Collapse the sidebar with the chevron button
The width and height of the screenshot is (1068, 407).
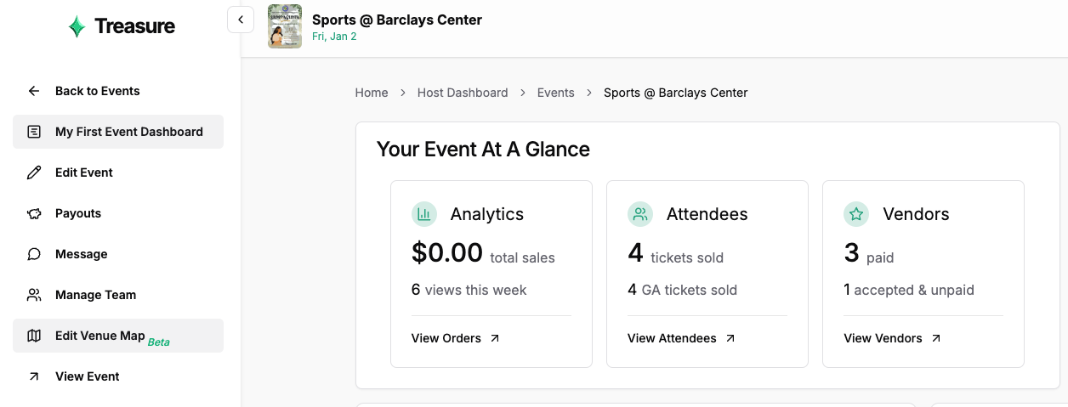[x=241, y=20]
